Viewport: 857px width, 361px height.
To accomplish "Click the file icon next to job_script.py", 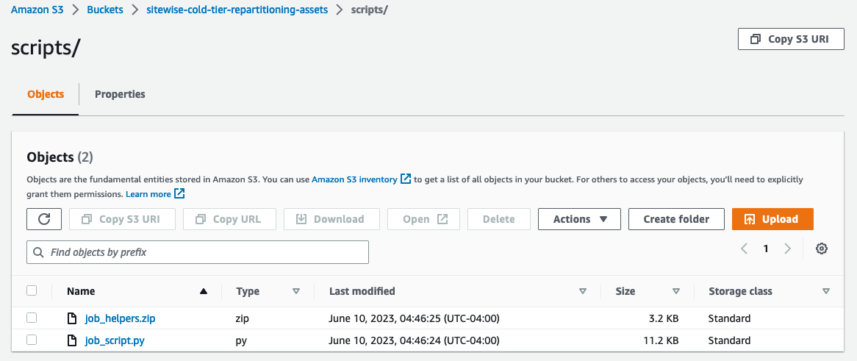I will tap(71, 340).
